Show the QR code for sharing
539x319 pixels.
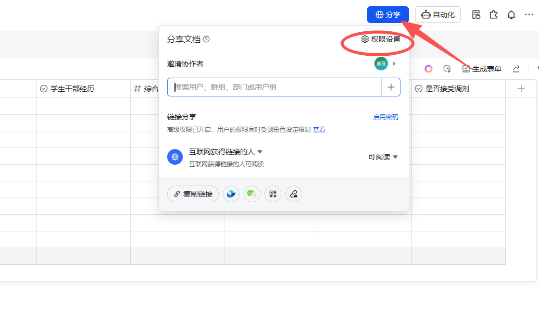click(273, 194)
